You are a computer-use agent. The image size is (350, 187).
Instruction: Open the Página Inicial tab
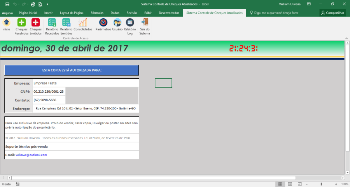[x=28, y=13]
